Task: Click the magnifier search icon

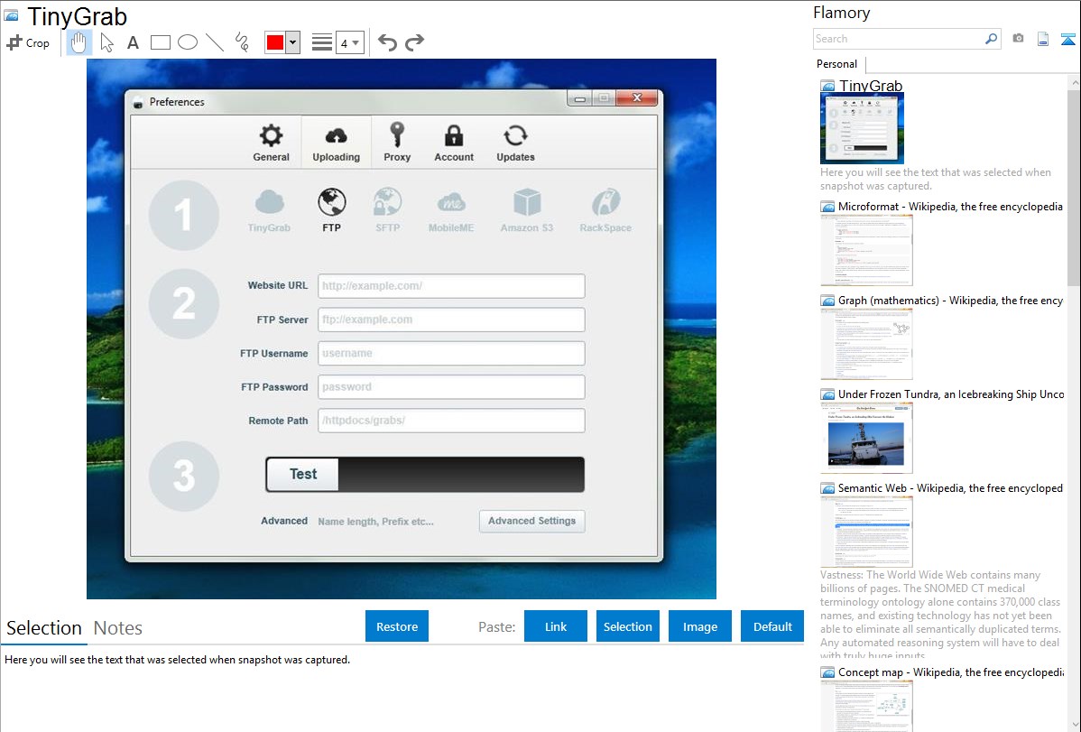Action: (992, 39)
